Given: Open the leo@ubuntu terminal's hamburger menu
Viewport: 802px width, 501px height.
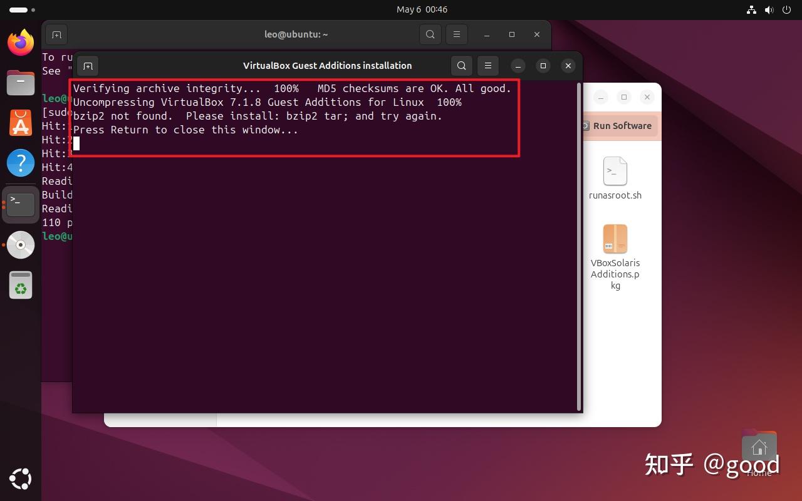Looking at the screenshot, I should tap(456, 34).
